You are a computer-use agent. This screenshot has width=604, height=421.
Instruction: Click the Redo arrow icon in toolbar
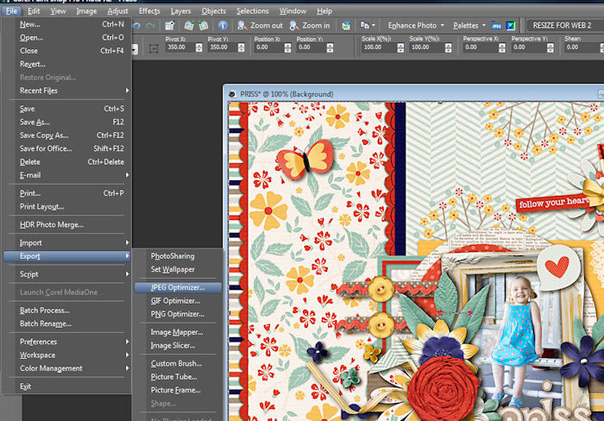pyautogui.click(x=151, y=25)
